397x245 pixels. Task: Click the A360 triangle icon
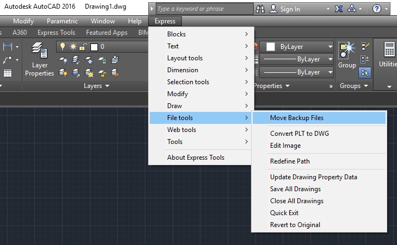click(x=352, y=9)
